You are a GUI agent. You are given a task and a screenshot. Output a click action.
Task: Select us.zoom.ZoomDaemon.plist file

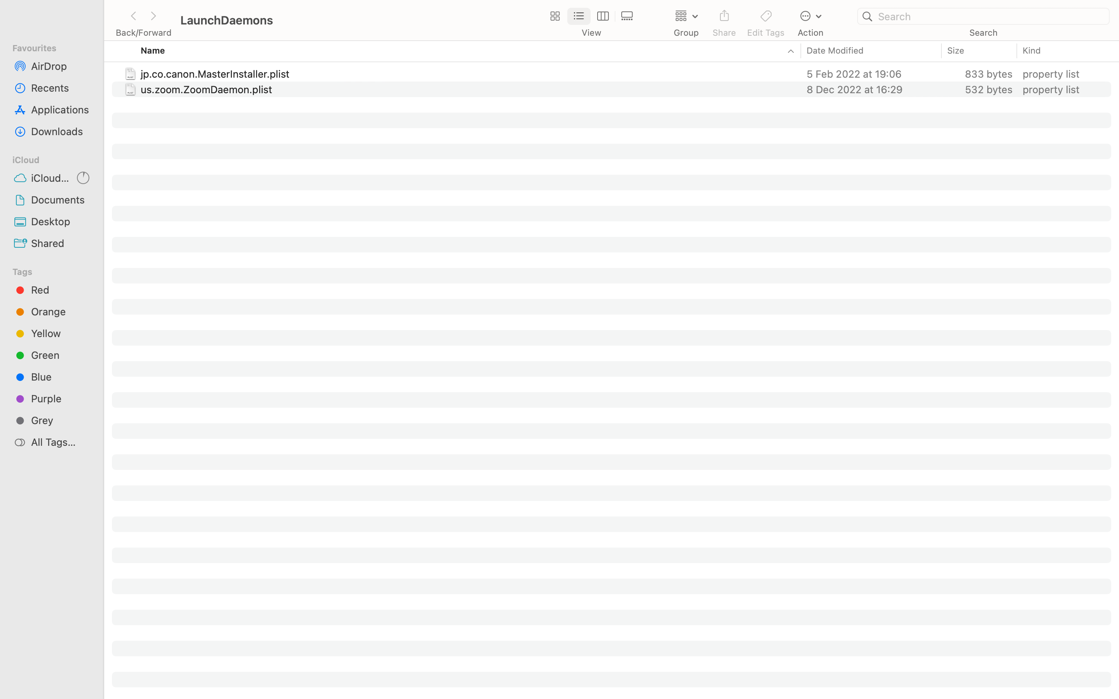click(206, 89)
